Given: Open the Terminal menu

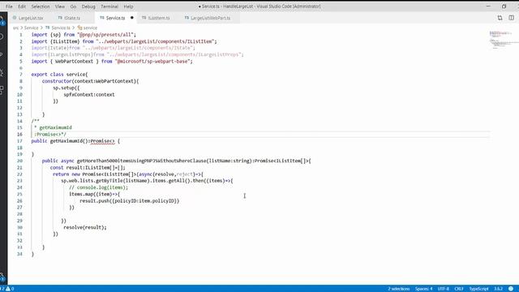Looking at the screenshot, I should (109, 6).
